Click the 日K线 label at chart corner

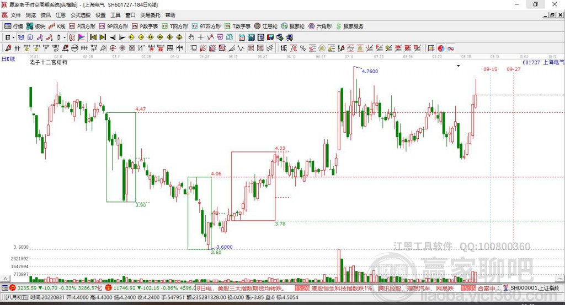(8, 59)
